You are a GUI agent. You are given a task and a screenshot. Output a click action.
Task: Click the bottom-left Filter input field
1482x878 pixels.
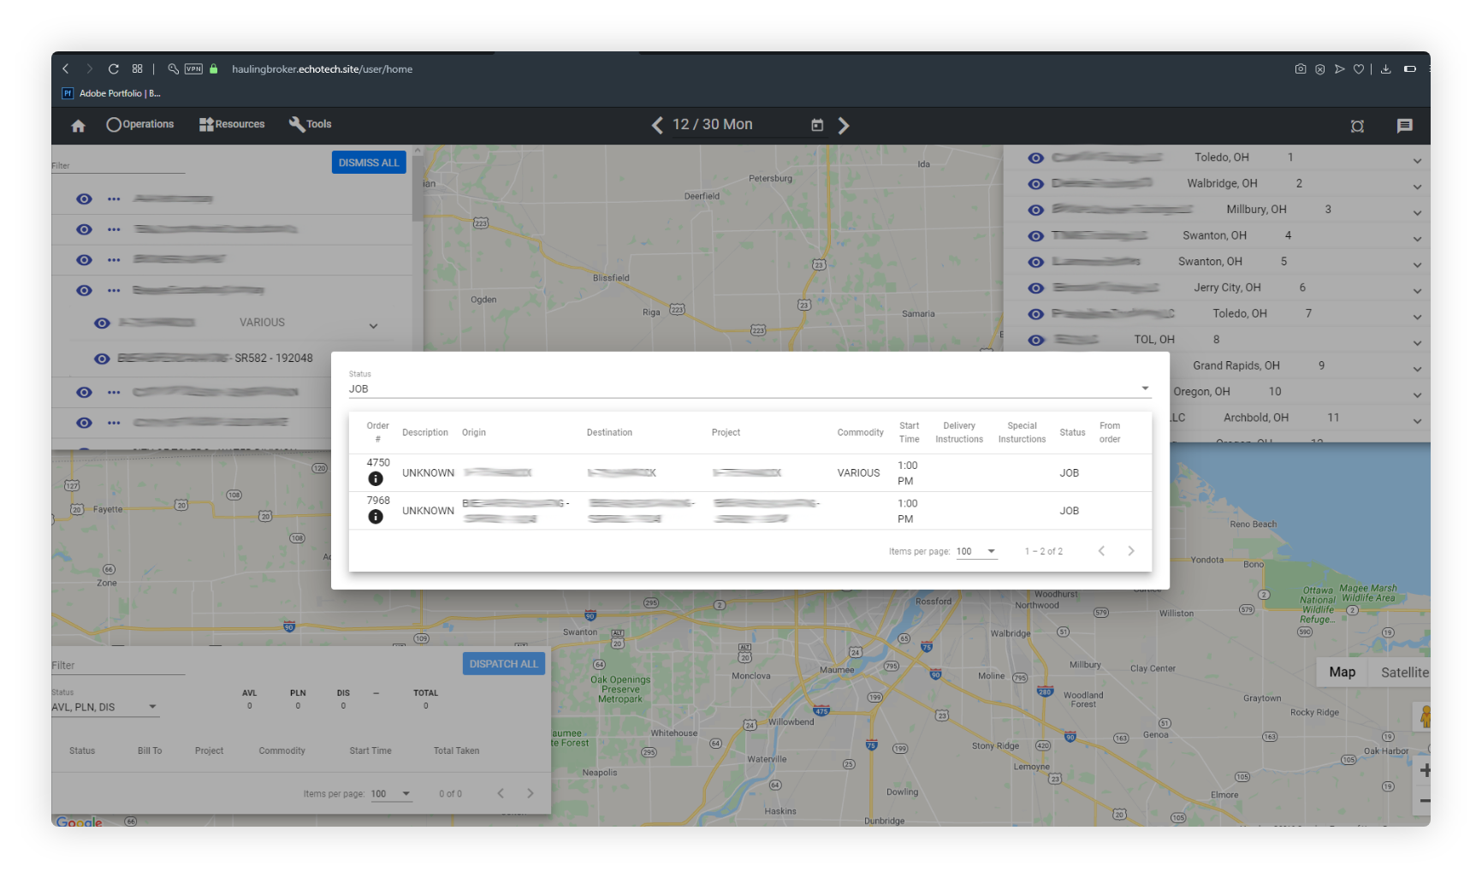point(118,665)
